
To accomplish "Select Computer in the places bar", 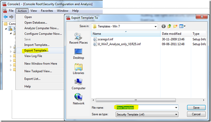I will (x=78, y=84).
